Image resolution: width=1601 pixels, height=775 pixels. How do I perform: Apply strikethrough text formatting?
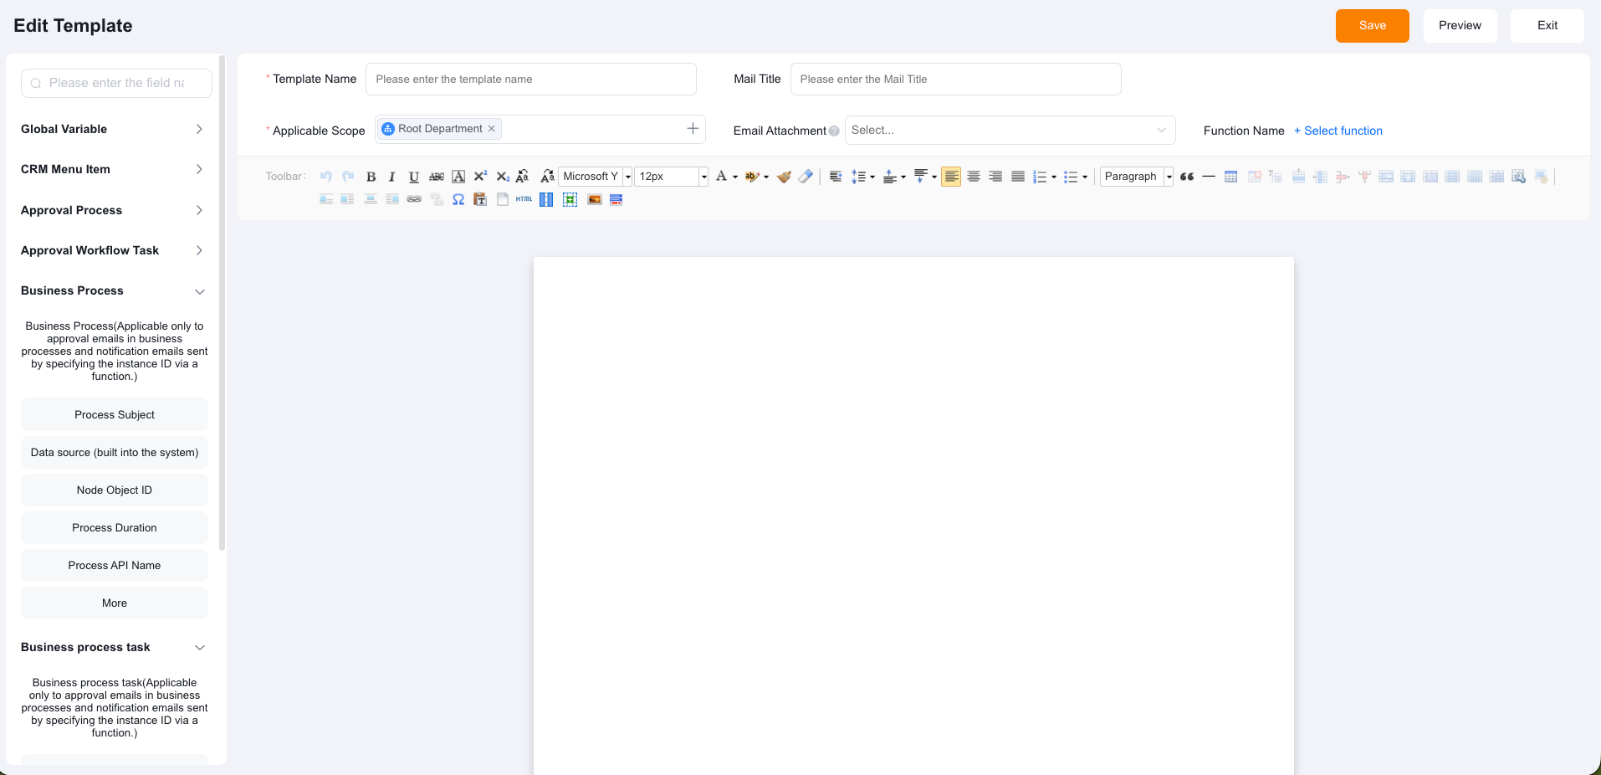[x=437, y=177]
